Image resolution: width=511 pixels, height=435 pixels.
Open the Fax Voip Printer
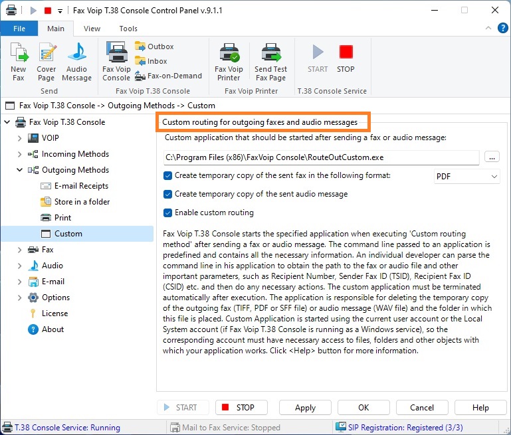tap(229, 62)
